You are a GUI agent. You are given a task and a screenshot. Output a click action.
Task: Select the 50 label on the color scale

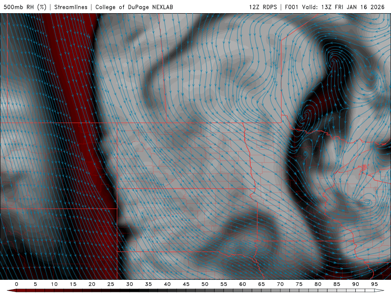click(205, 284)
